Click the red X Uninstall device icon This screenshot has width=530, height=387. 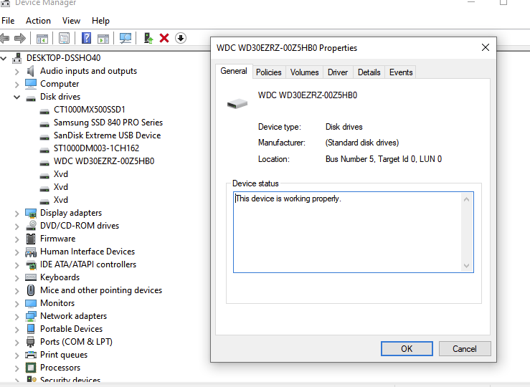click(x=164, y=38)
